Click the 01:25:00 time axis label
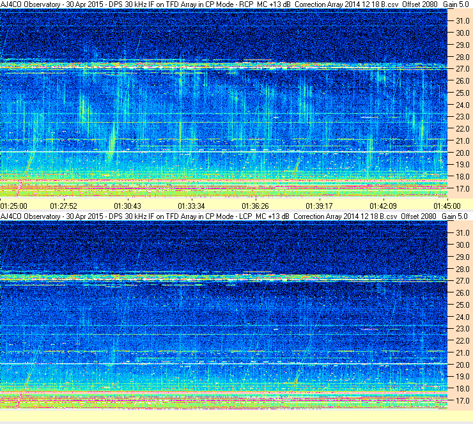This screenshot has width=473, height=424. pos(13,206)
